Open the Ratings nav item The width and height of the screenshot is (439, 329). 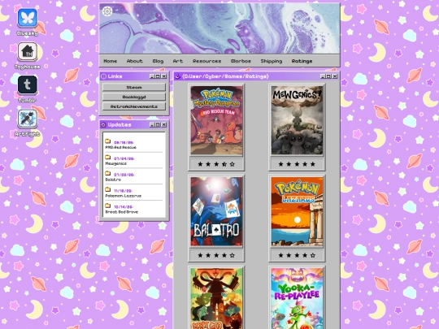302,61
